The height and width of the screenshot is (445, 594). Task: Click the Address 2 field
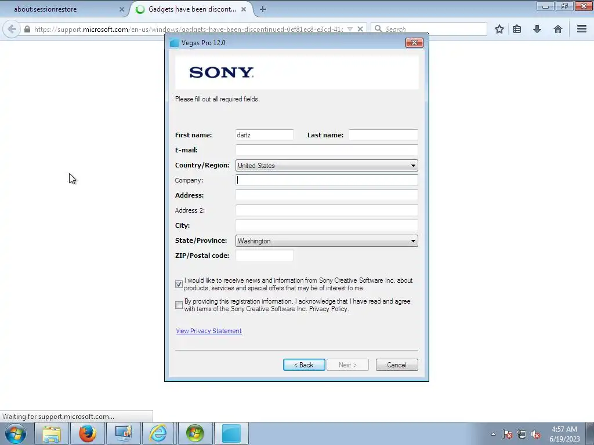327,210
